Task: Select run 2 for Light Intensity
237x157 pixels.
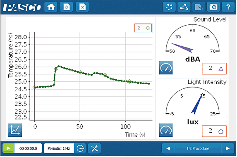Action: [x=214, y=131]
